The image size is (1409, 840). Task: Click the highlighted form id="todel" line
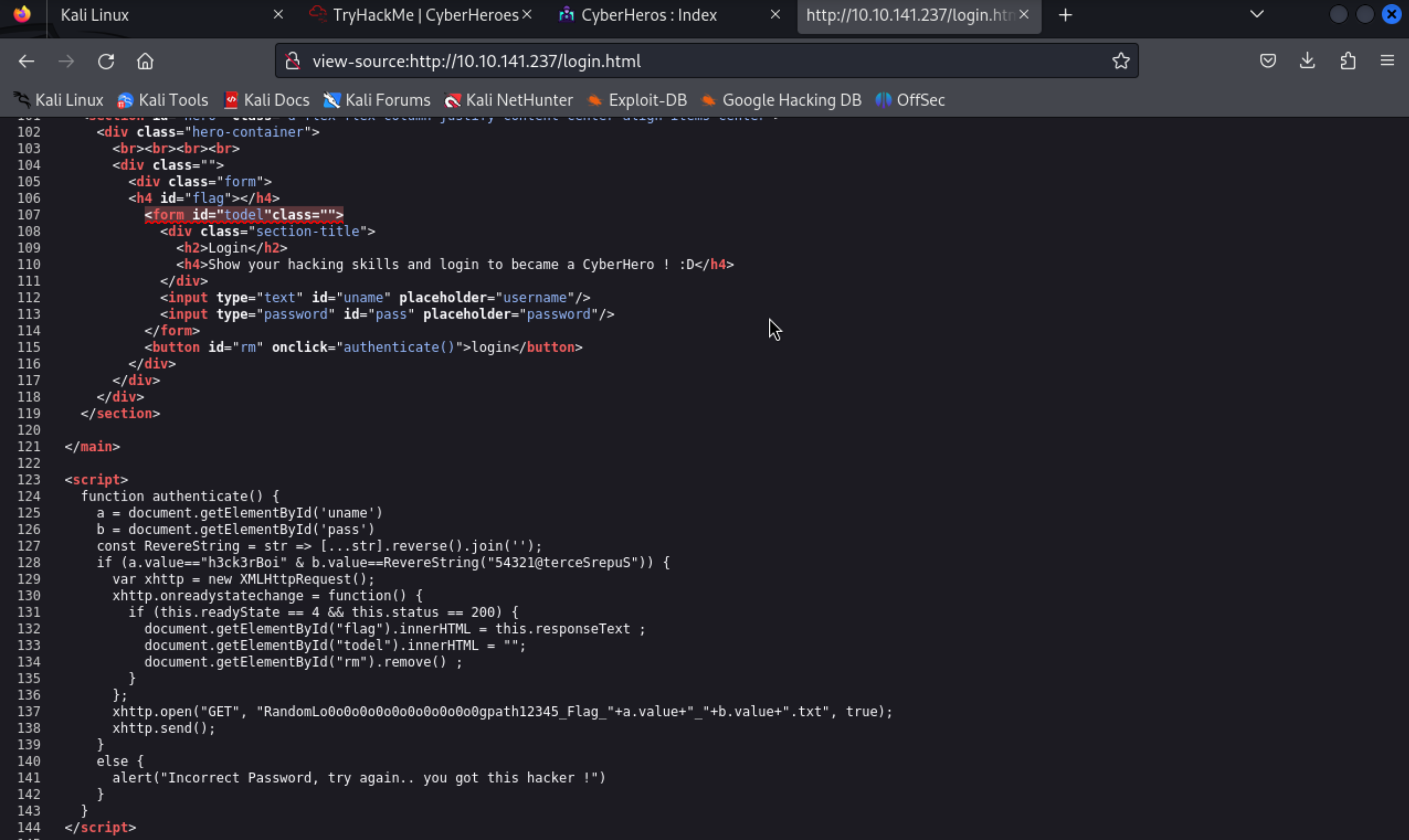click(244, 214)
